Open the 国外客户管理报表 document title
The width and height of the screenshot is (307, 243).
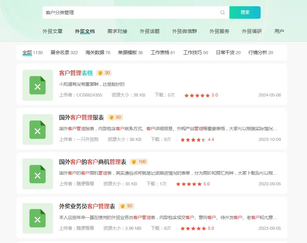tap(81, 117)
